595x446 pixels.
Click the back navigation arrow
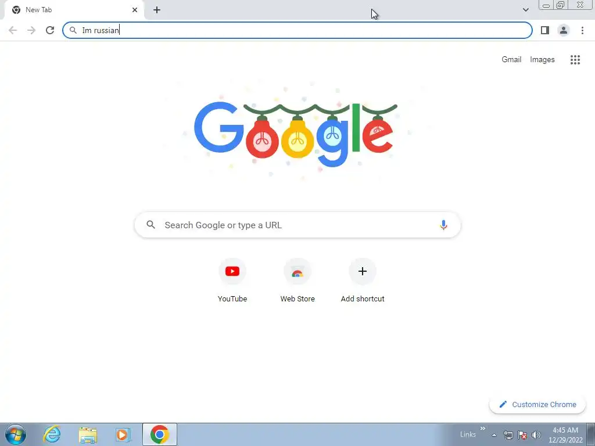coord(13,30)
